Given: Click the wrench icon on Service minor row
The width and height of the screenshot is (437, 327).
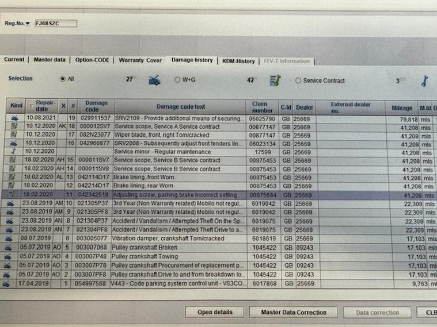Looking at the screenshot, I should coord(15,152).
